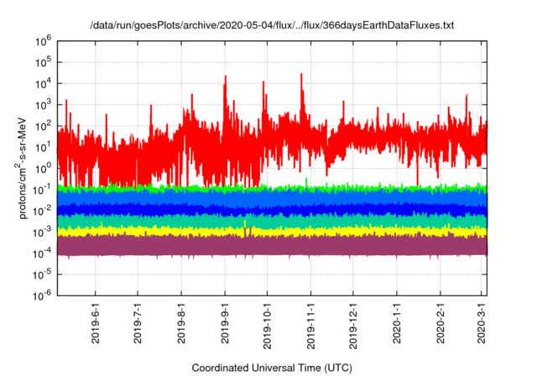537x376 pixels.
Task: Click the 10^0 y-axis tick label
Action: coord(43,168)
